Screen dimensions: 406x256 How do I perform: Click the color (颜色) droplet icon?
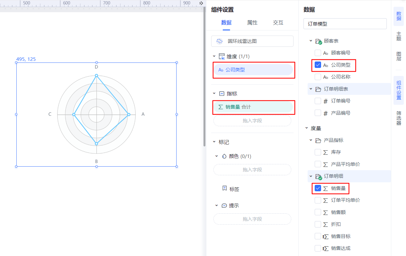click(224, 156)
